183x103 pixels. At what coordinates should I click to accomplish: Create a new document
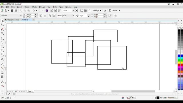(2, 11)
